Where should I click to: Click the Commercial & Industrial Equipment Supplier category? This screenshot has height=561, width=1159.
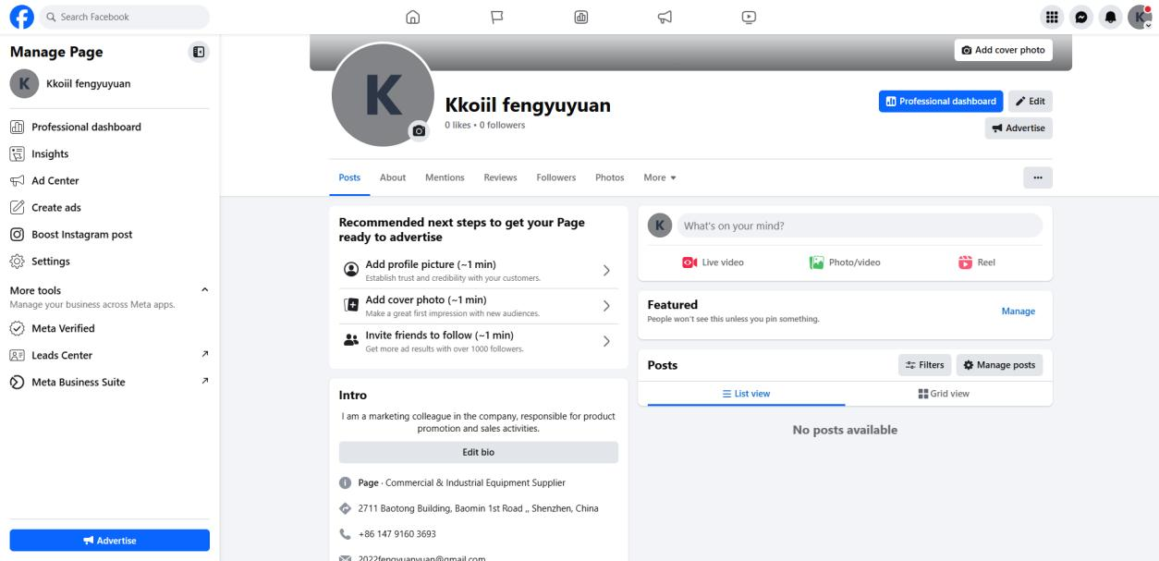coord(475,482)
